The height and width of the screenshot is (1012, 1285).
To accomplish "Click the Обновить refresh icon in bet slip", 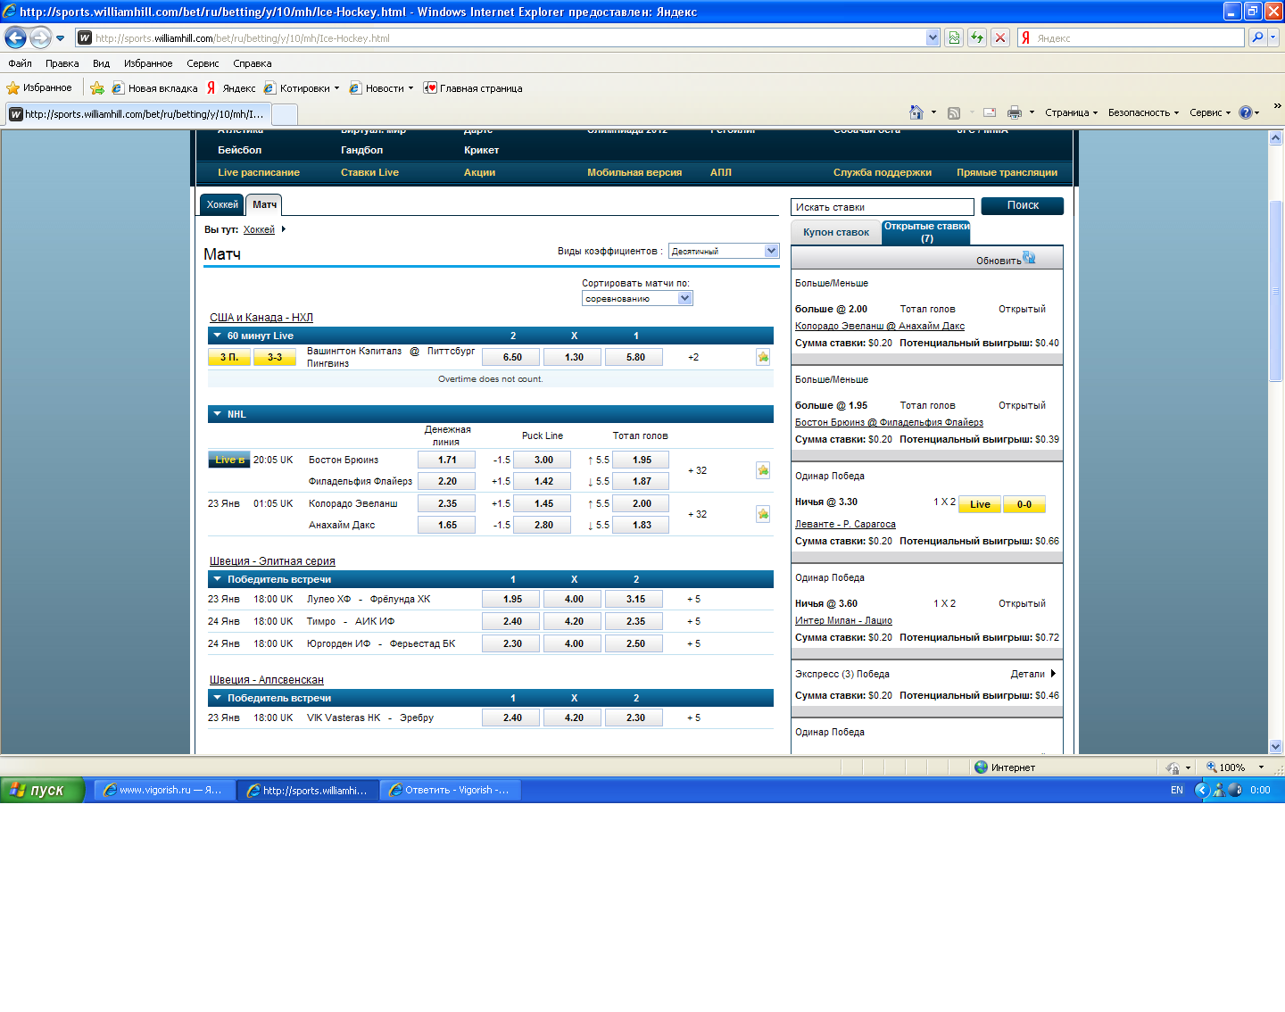I will 1029,258.
